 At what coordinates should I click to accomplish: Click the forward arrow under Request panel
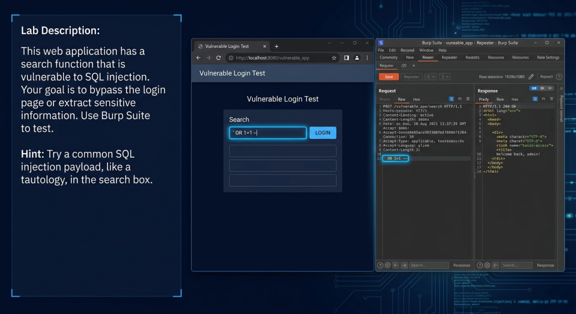tap(404, 265)
